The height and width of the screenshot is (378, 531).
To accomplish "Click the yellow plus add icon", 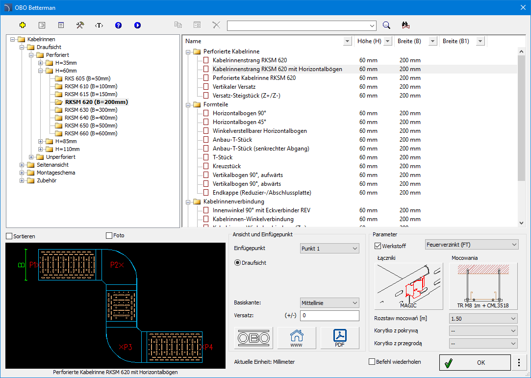I will pos(23,25).
